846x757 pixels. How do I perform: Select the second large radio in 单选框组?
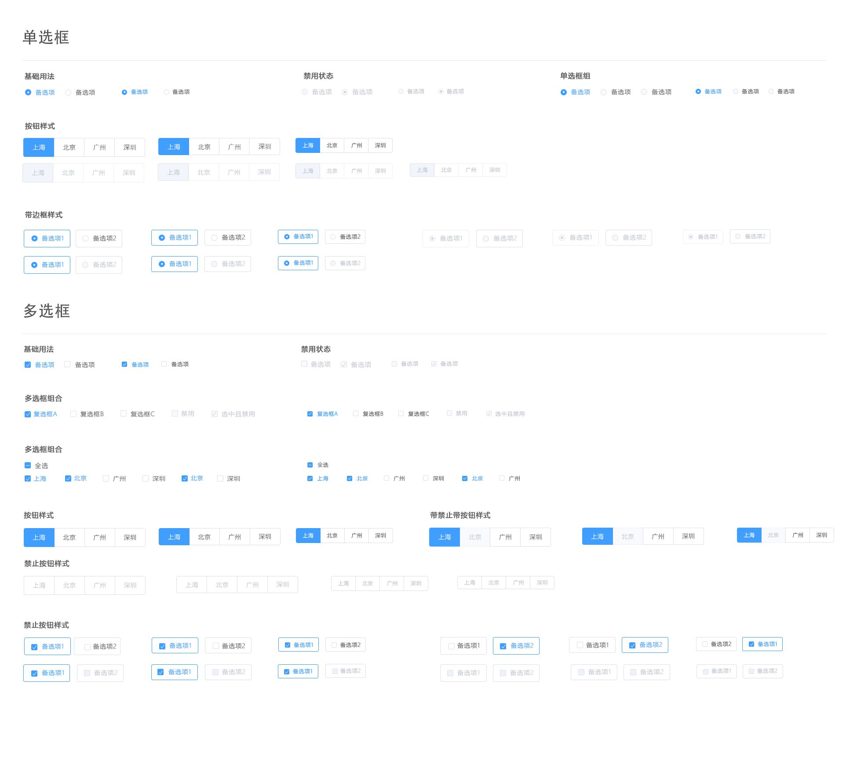pos(604,92)
